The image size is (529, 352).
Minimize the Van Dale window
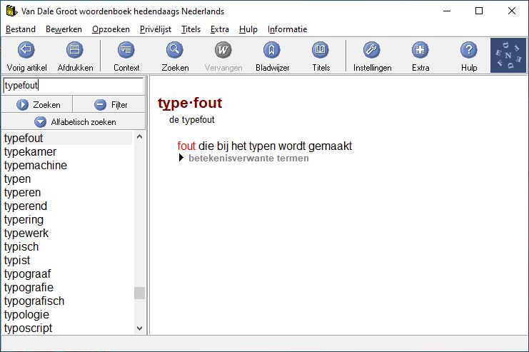coord(447,11)
